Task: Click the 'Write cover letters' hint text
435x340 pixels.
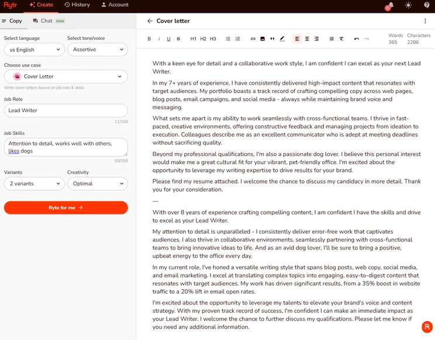Action: (x=44, y=88)
